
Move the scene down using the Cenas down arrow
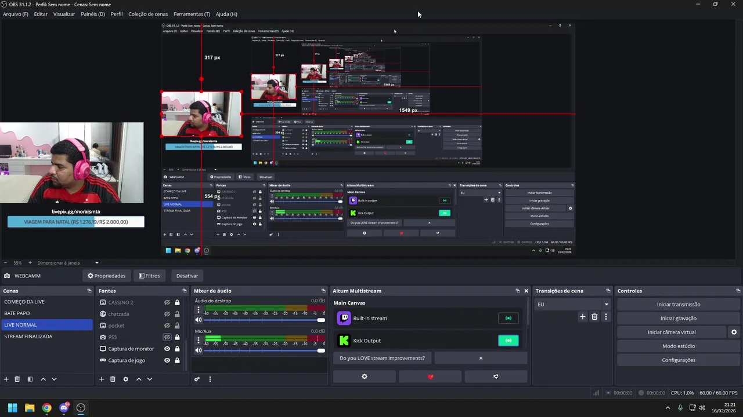[x=54, y=379]
